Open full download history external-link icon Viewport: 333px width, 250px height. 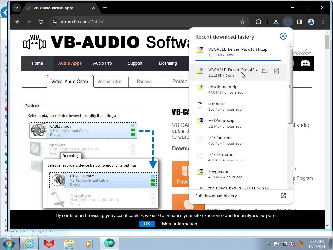pyautogui.click(x=283, y=196)
